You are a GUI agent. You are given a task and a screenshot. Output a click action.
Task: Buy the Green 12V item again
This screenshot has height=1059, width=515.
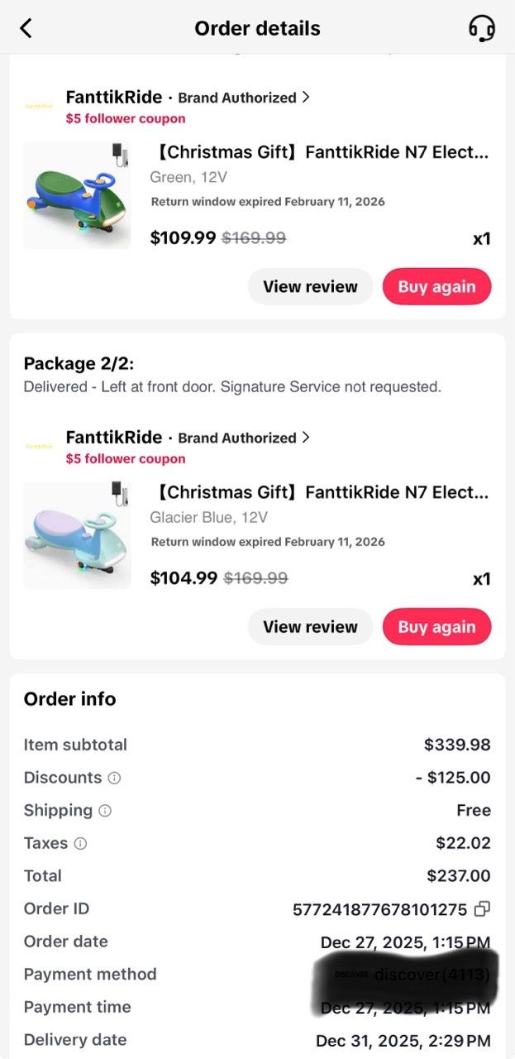coord(436,287)
